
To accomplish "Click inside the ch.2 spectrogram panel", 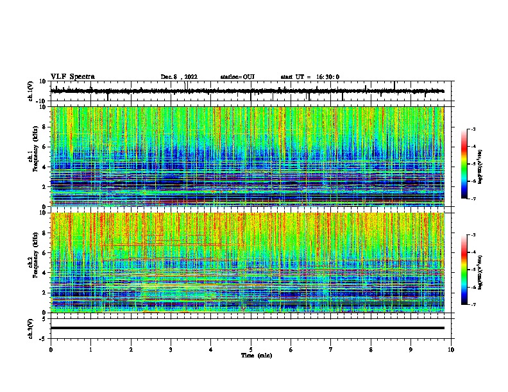I will pyautogui.click(x=248, y=263).
